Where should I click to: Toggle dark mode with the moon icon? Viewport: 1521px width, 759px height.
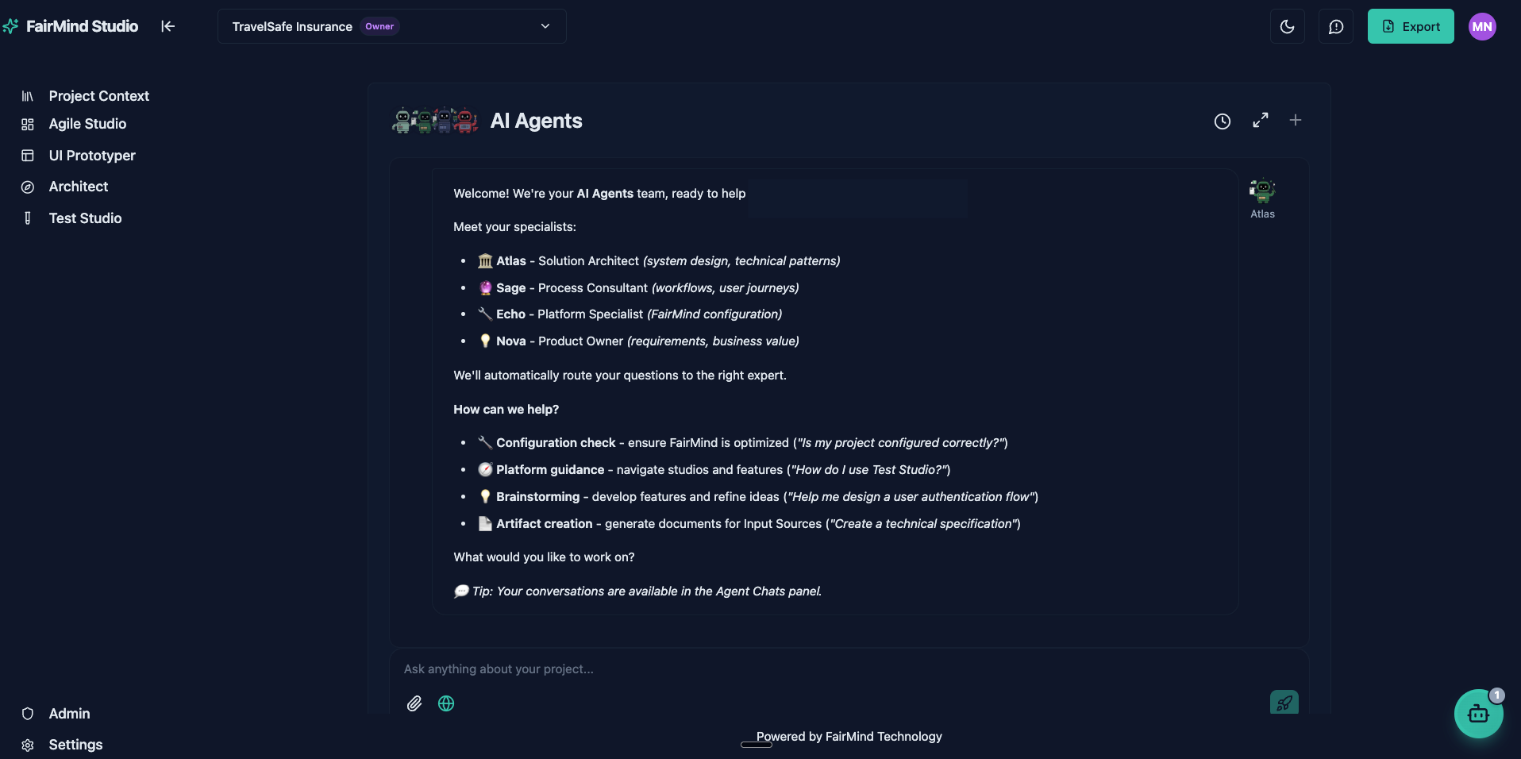[x=1288, y=26]
